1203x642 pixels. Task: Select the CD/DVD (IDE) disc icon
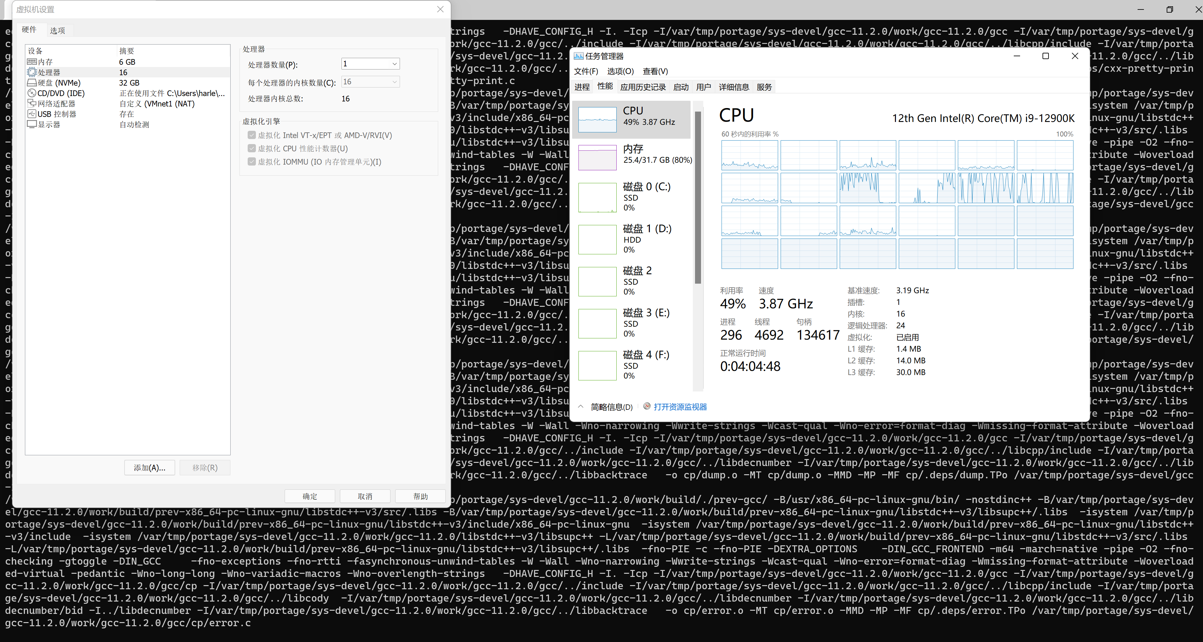32,93
